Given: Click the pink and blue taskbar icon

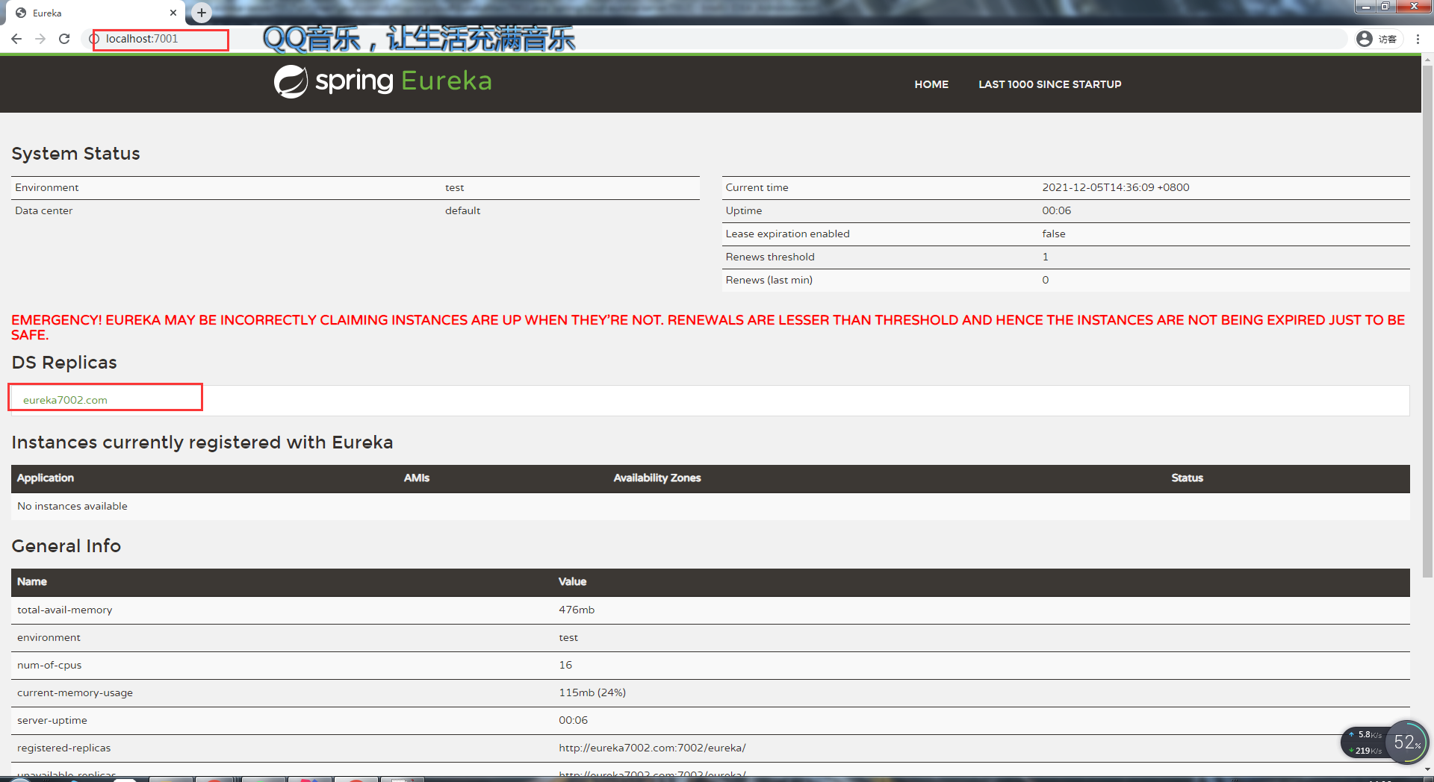Looking at the screenshot, I should pos(311,780).
